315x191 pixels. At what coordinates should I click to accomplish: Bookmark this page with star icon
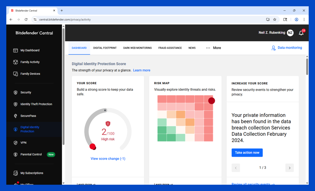[x=275, y=20]
